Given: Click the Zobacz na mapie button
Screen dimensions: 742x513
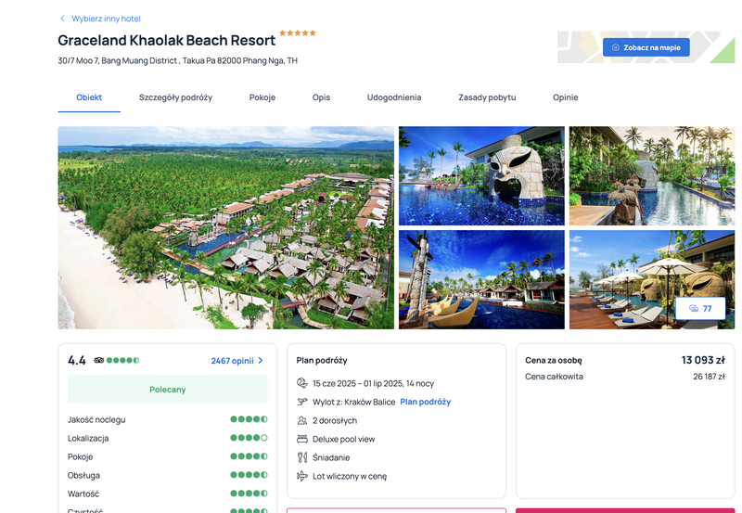Looking at the screenshot, I should pyautogui.click(x=646, y=47).
